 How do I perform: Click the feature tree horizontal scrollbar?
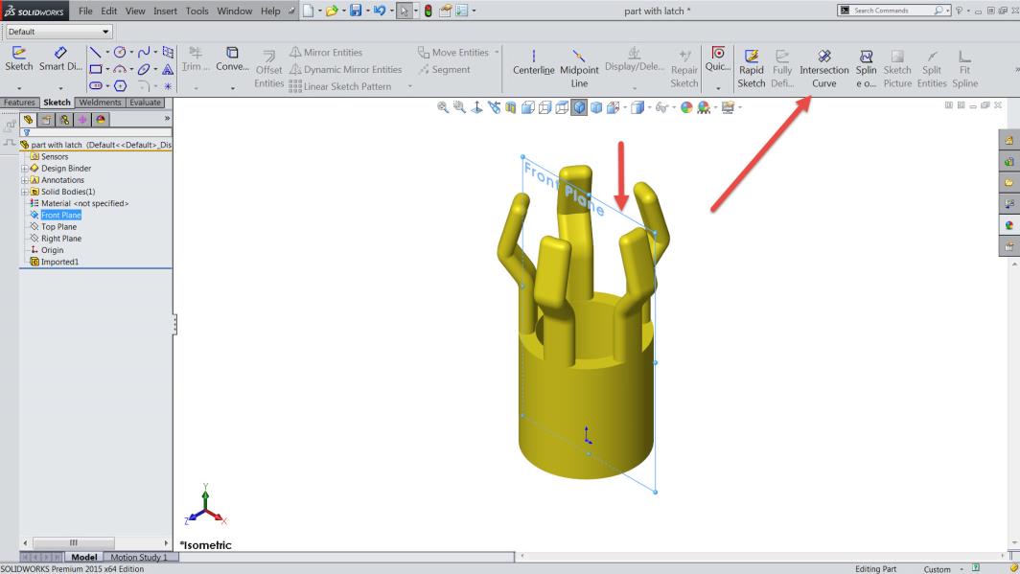[74, 542]
